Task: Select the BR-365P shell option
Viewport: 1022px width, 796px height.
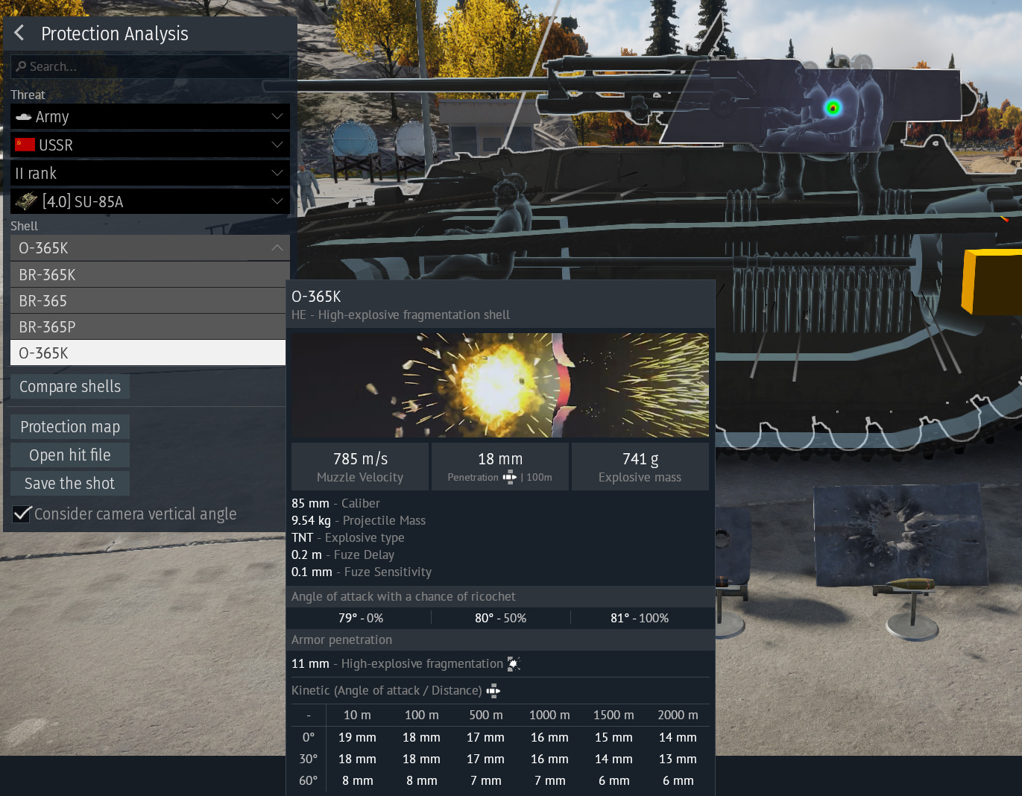Action: pos(148,327)
